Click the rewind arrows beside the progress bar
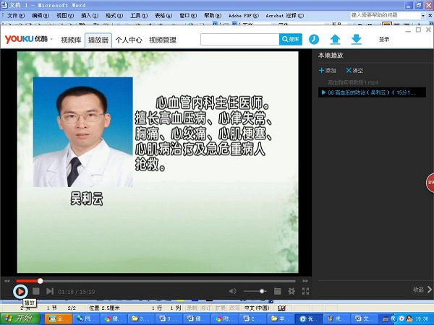Screen dimensions: 434x325 tap(7, 281)
